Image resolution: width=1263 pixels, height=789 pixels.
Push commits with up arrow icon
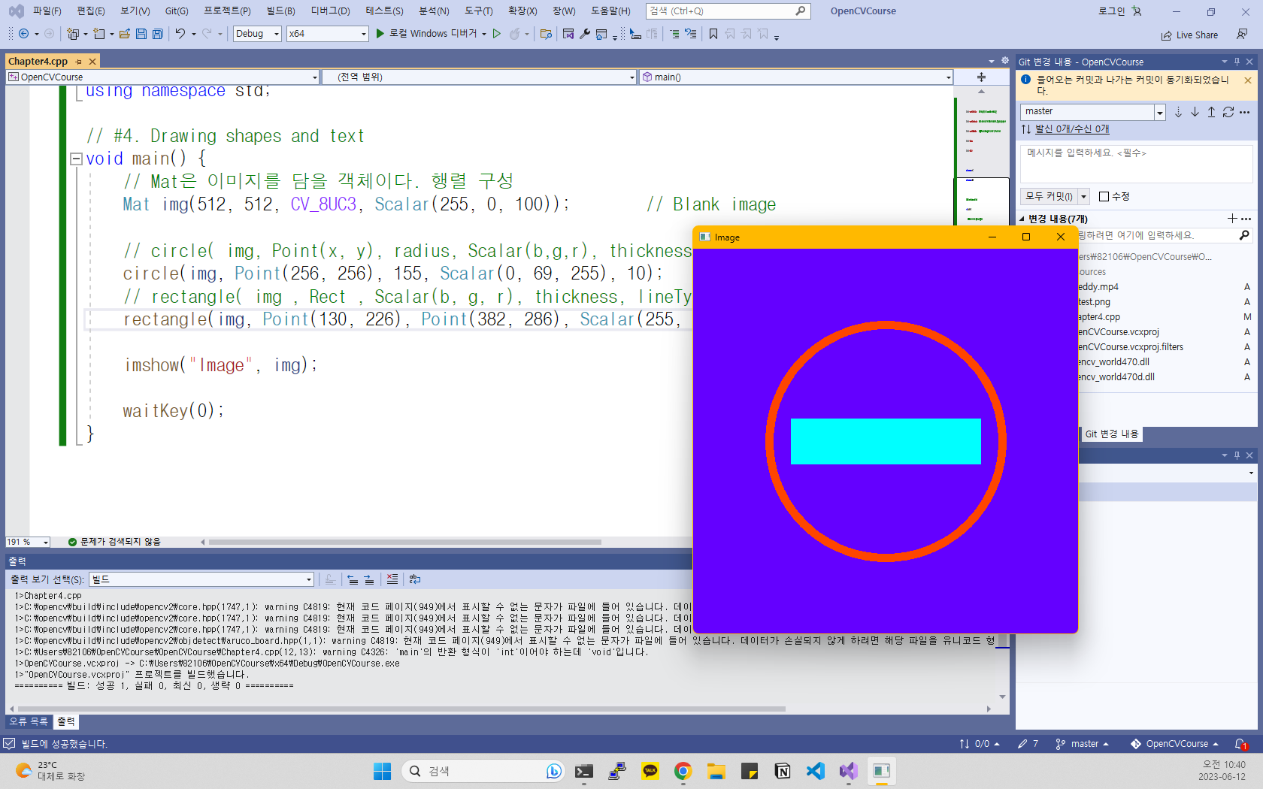click(x=1211, y=112)
